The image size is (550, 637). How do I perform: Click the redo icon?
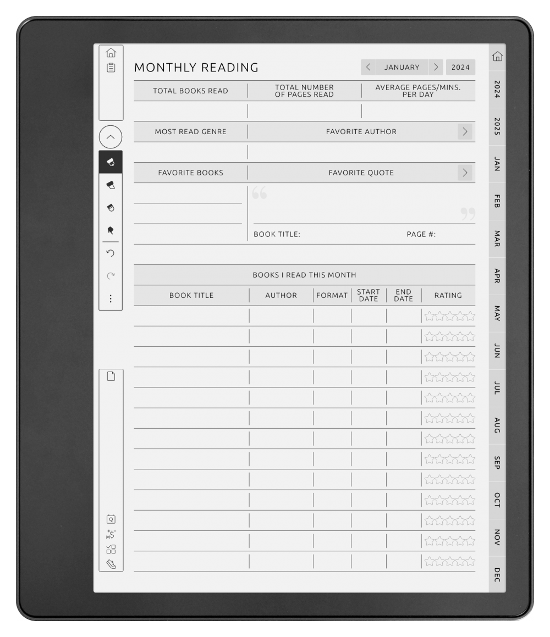[111, 274]
